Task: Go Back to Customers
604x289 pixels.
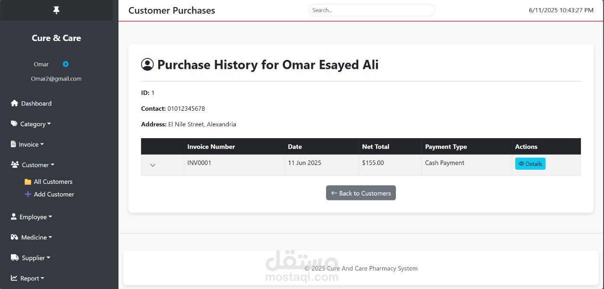Action: coord(361,193)
